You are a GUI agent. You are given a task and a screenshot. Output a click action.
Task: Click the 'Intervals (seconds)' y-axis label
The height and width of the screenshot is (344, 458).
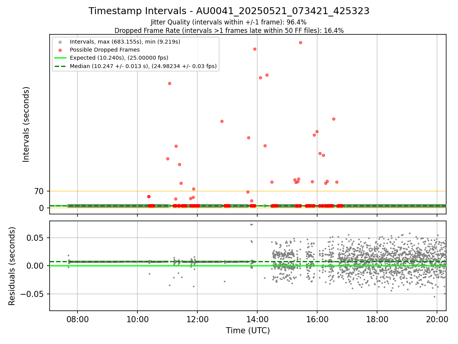[26, 124]
